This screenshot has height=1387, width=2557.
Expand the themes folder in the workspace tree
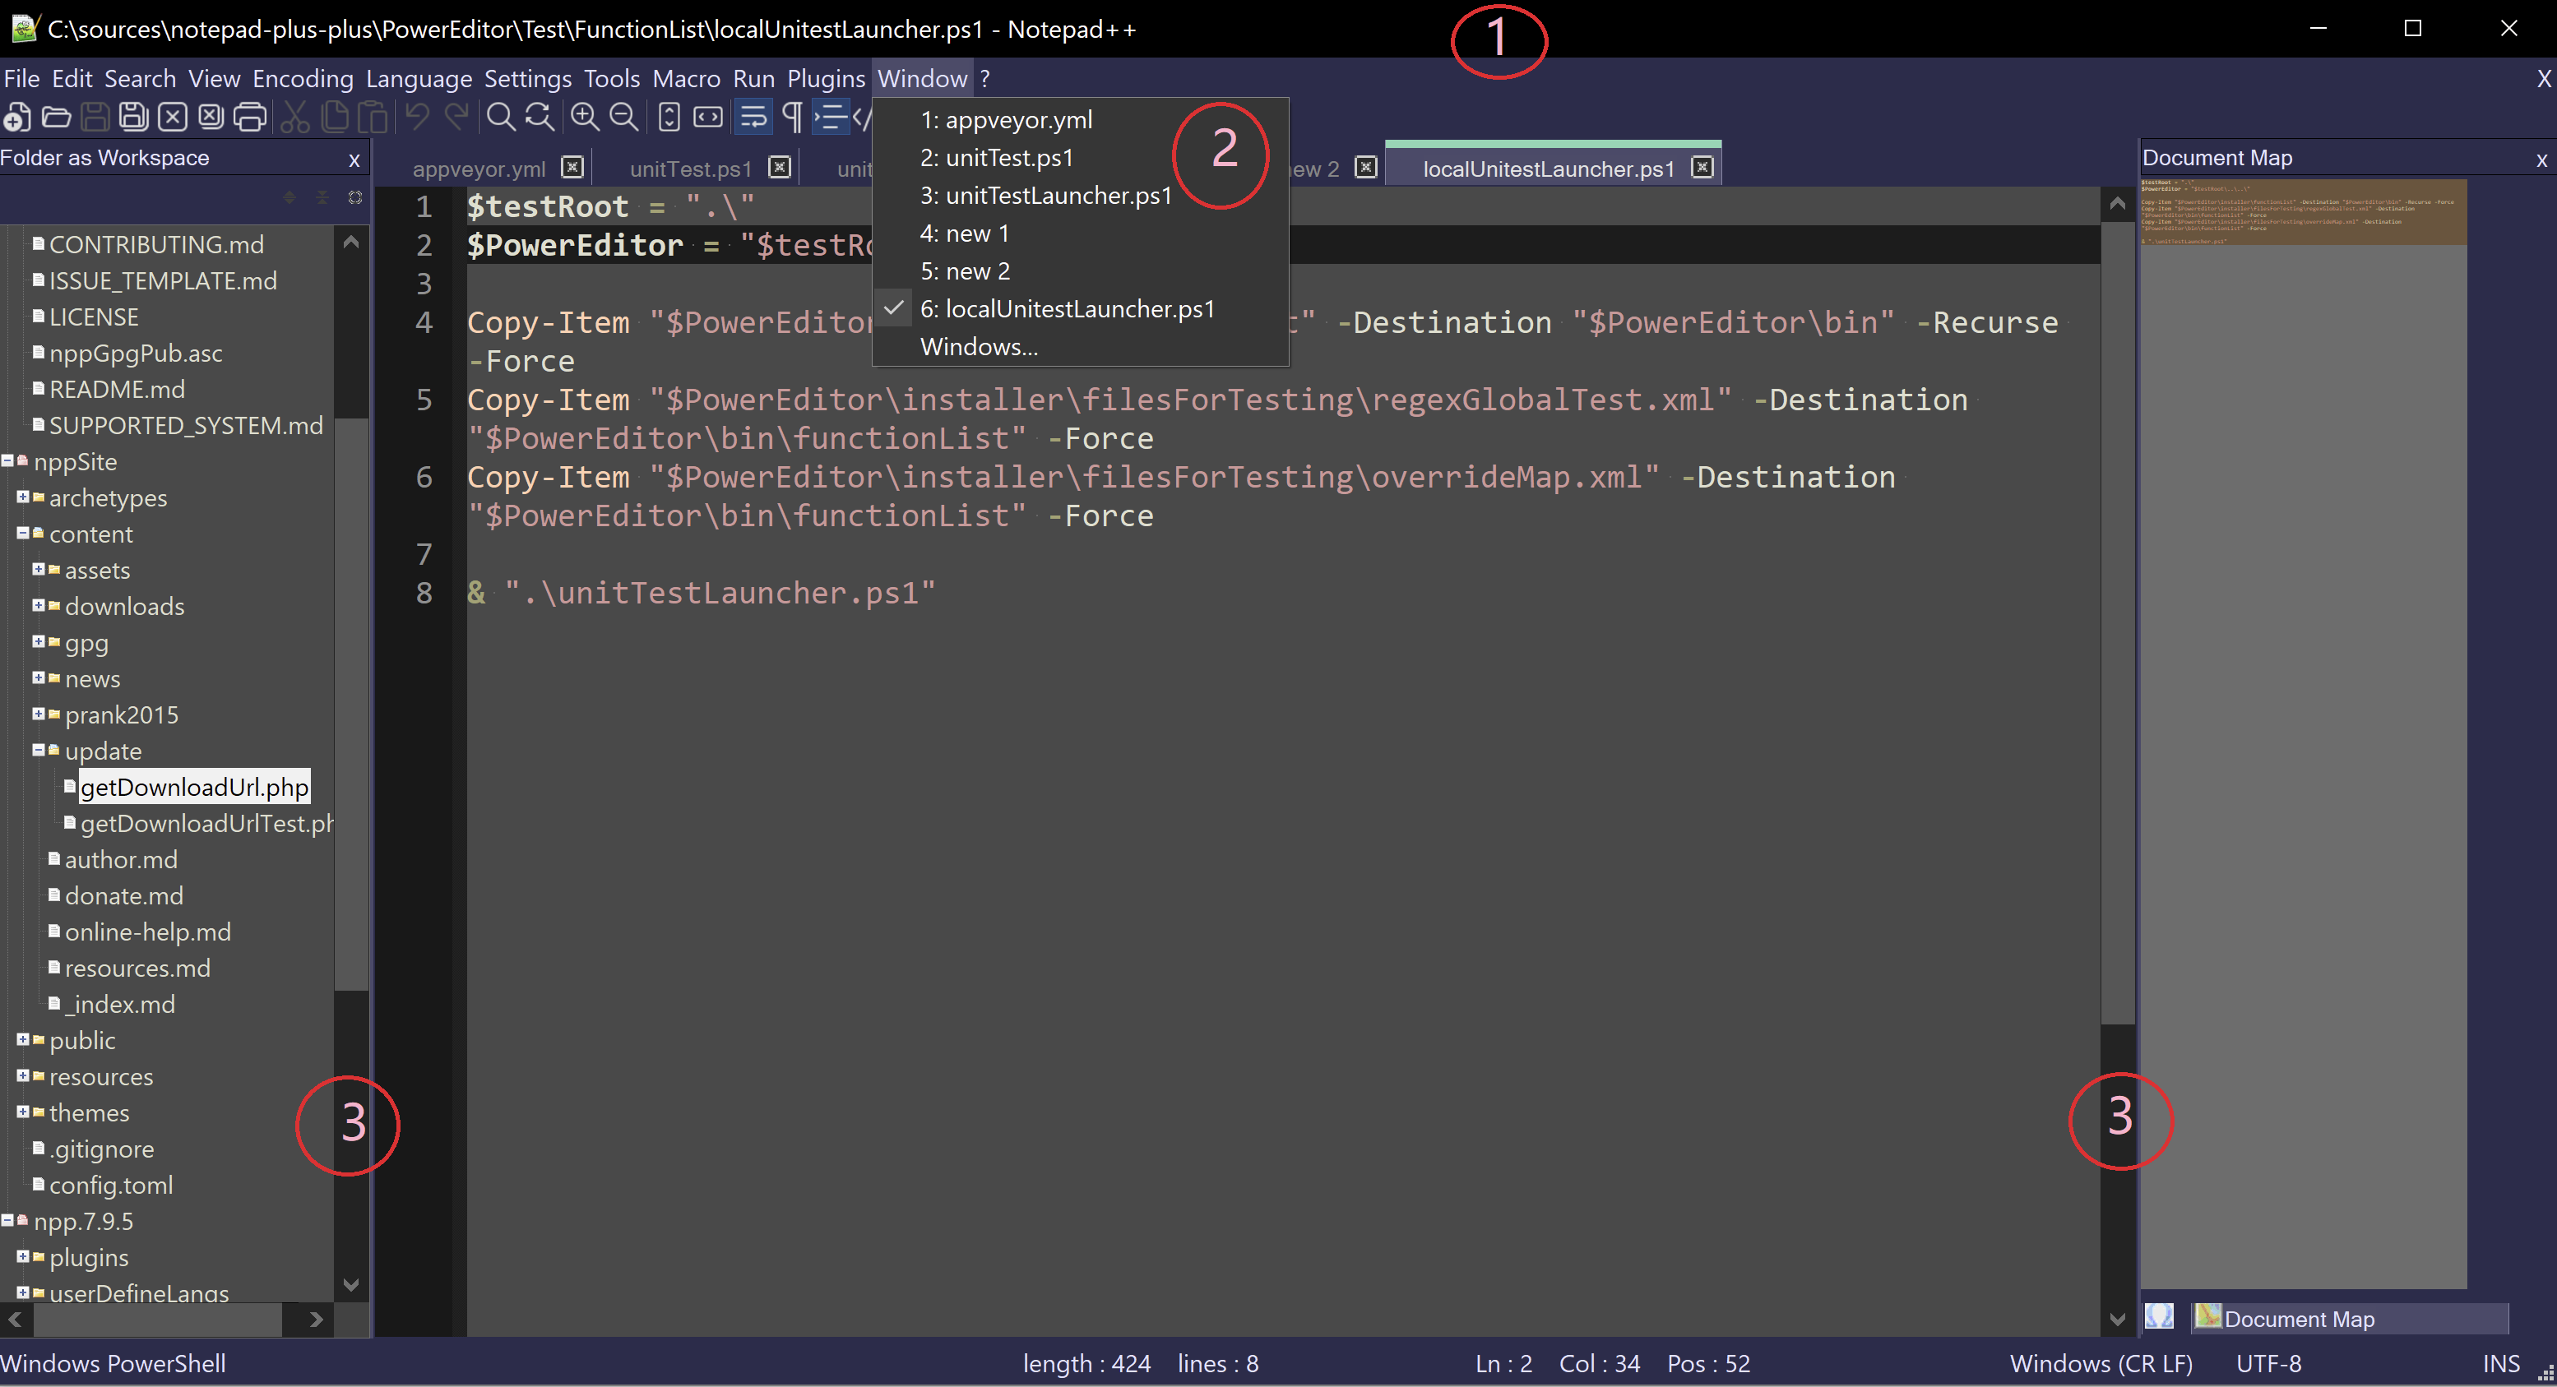coord(24,1112)
